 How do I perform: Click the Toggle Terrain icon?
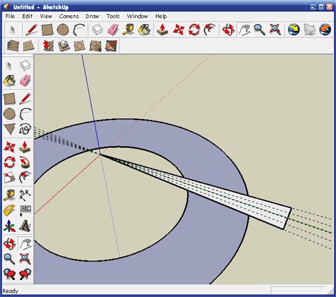309,30
